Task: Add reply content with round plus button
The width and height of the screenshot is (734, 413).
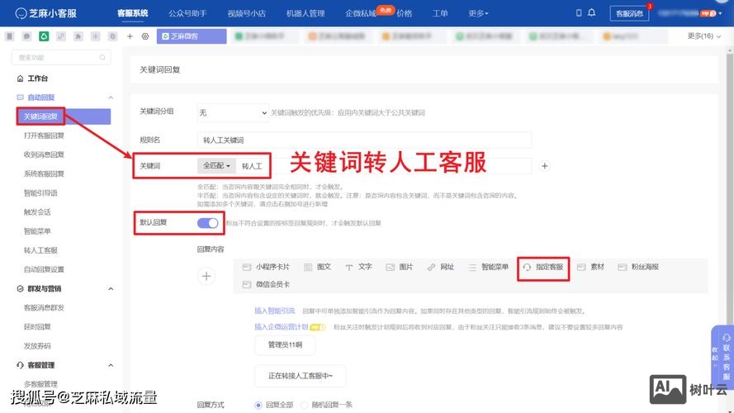Action: [206, 276]
